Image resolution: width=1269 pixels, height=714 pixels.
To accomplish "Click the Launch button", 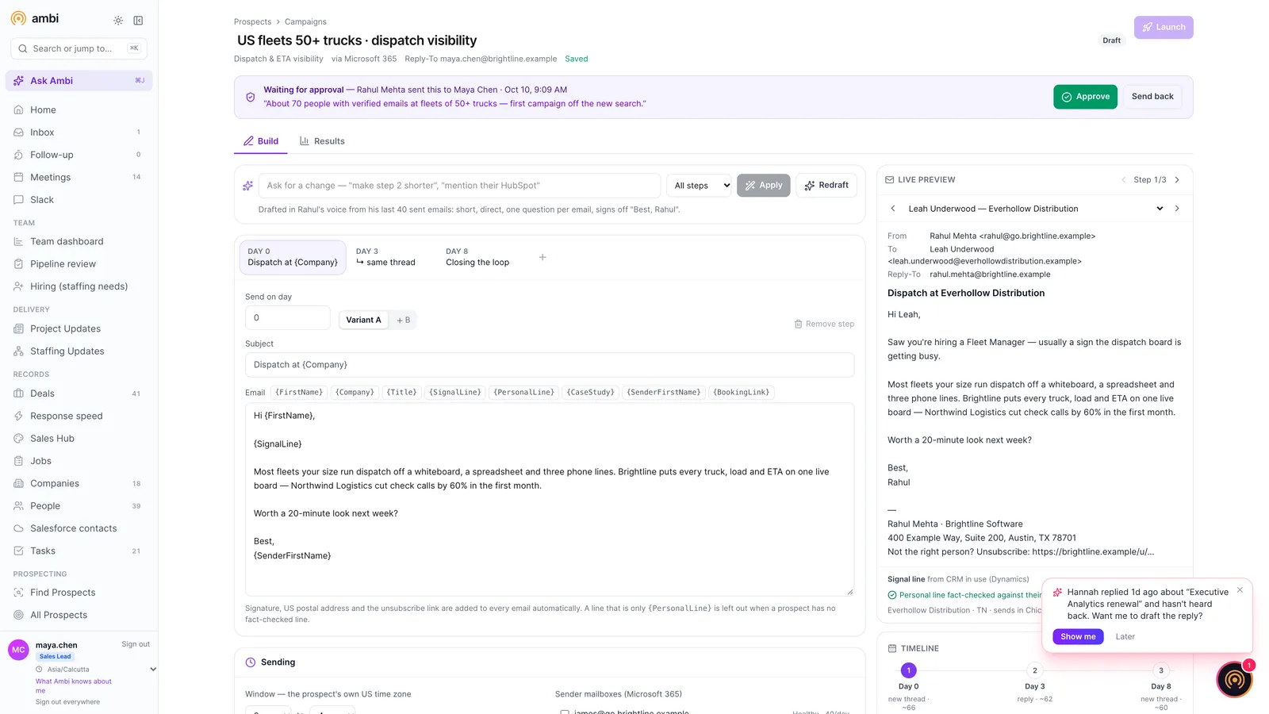I will point(1164,27).
